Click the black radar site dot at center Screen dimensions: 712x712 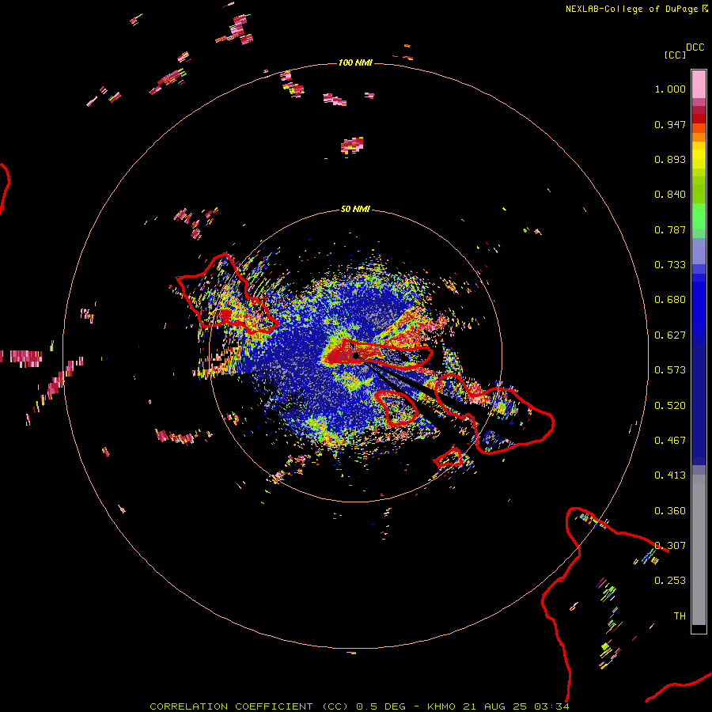point(355,355)
